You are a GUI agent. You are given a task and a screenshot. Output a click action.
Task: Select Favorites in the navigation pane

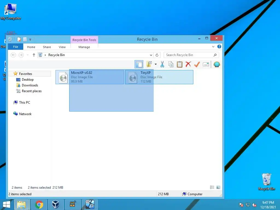(25, 74)
